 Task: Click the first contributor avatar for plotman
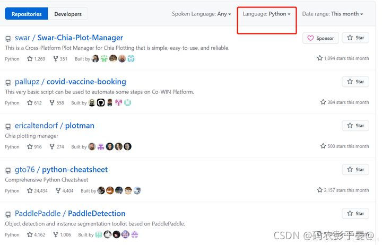92,146
